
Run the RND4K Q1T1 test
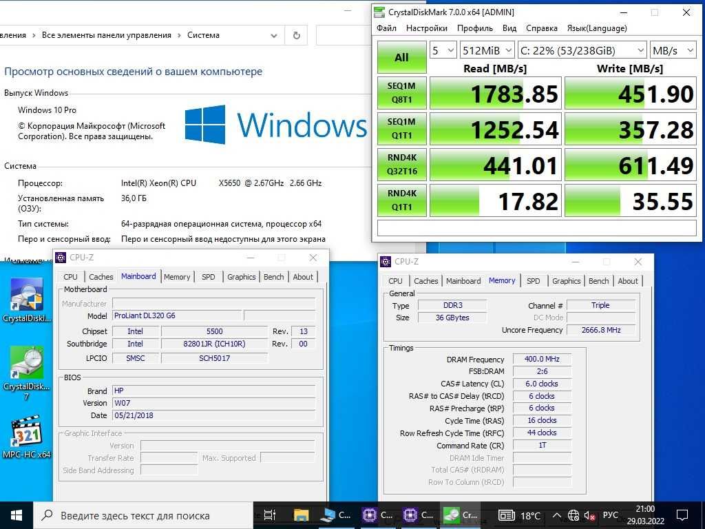tap(401, 200)
